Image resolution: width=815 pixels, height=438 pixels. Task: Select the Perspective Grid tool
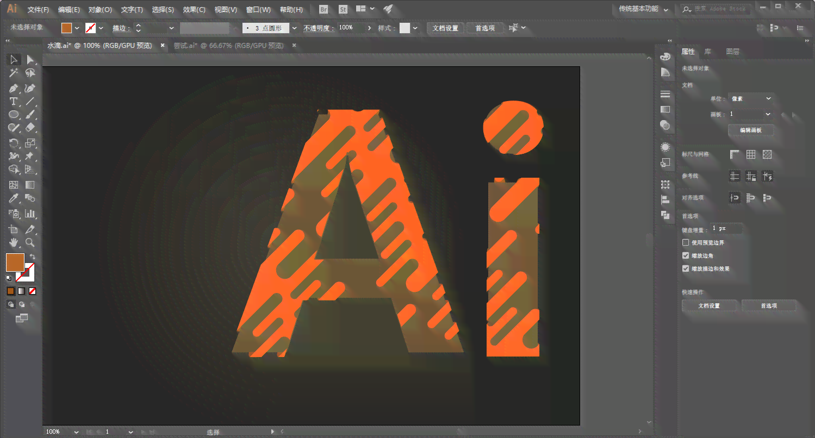pyautogui.click(x=30, y=170)
